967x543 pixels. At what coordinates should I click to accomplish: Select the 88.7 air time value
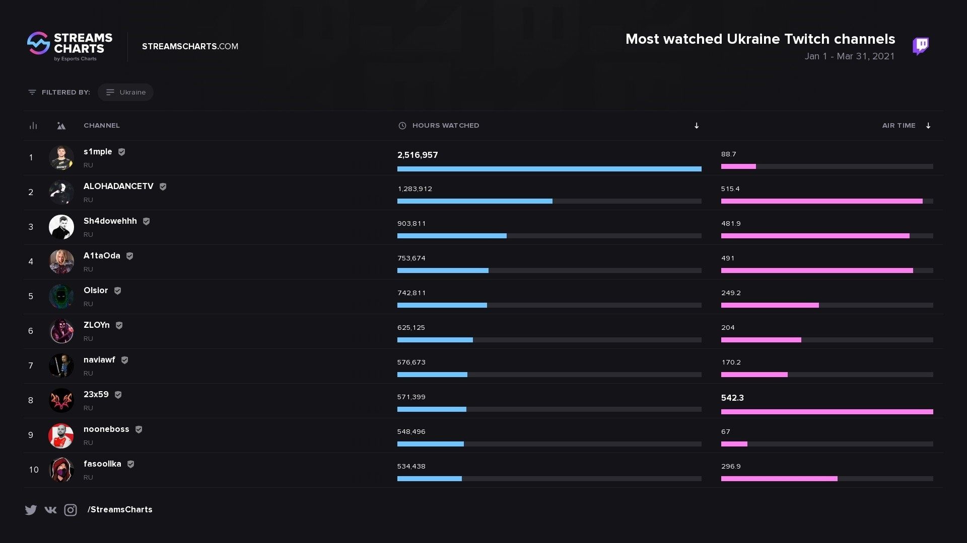pos(729,154)
